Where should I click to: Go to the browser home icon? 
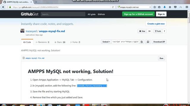coord(170,7)
